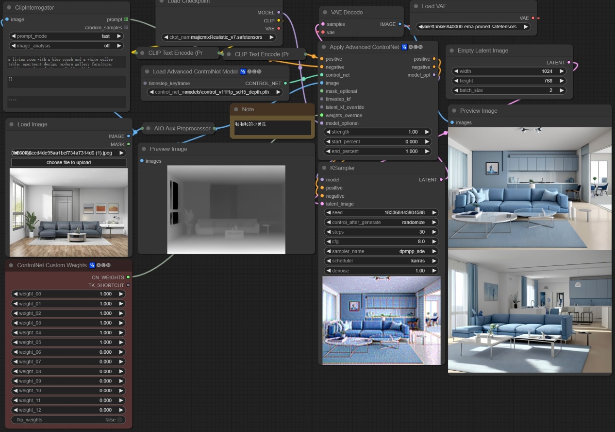615x432 pixels.
Task: Click the blue badge on Apply Advanced ControlNet title
Action: click(x=404, y=47)
